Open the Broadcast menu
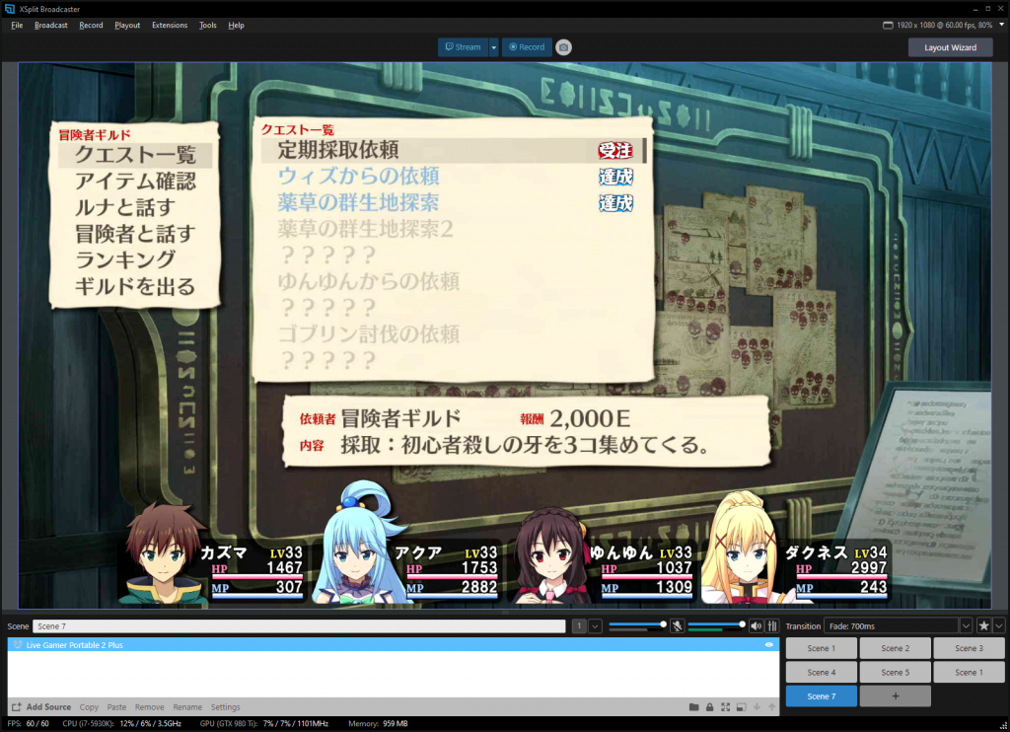Viewport: 1010px width, 732px height. click(51, 25)
